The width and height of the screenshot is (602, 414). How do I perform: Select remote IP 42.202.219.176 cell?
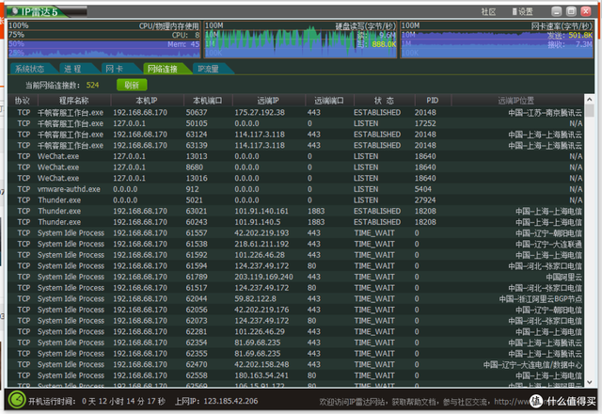point(261,310)
